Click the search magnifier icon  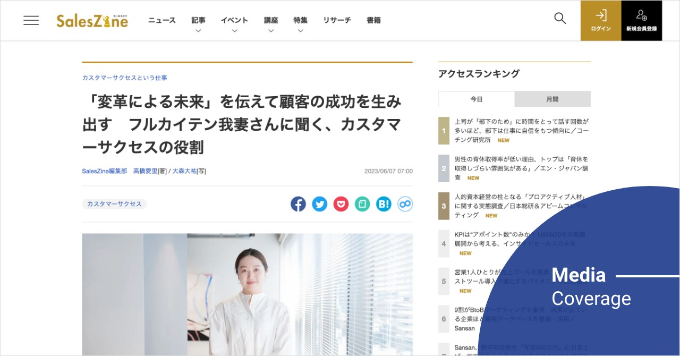tap(560, 18)
